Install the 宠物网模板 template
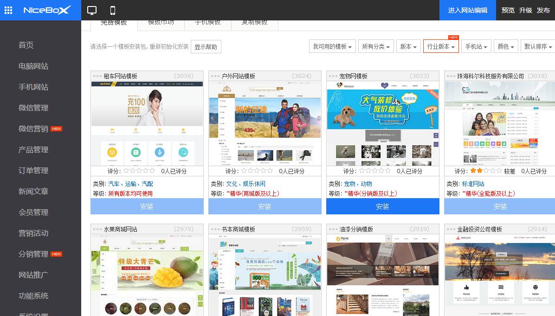The image size is (555, 316). [x=383, y=206]
